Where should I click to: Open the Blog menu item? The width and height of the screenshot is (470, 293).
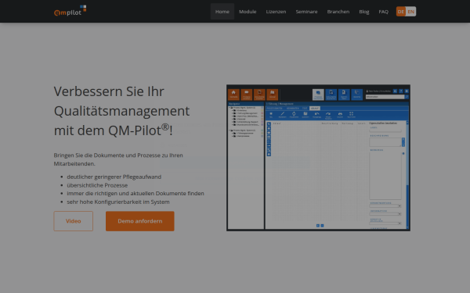pos(364,12)
